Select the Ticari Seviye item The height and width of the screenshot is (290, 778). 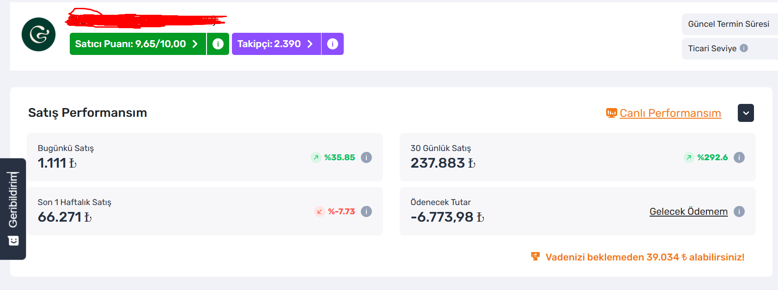click(729, 48)
